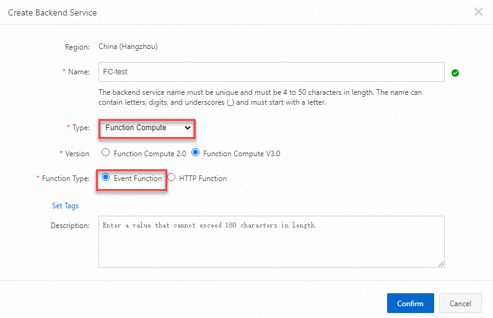Open the Type dropdown showing Function Compute
Viewport: 493px width, 318px height.
point(147,128)
